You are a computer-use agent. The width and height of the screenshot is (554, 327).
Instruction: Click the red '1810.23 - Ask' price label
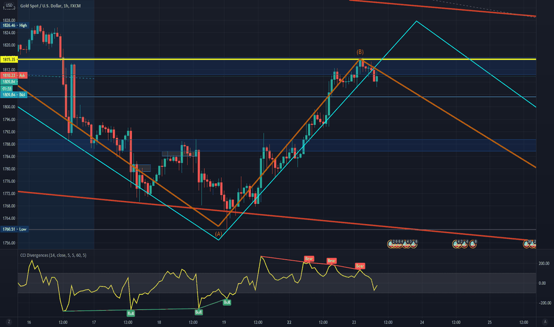click(14, 76)
